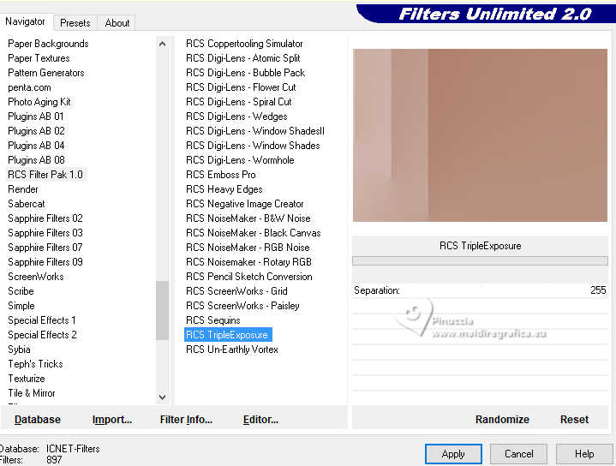
Task: Select Teph's Tricks category
Action: click(x=35, y=363)
